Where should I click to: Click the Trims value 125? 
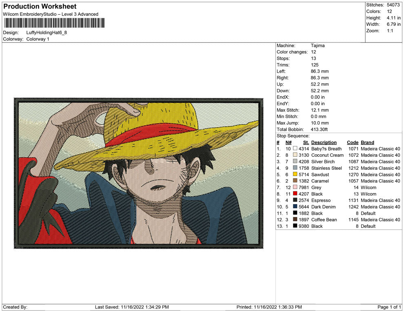click(x=315, y=65)
